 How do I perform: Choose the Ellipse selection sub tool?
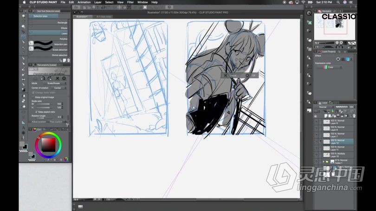[x=48, y=28]
